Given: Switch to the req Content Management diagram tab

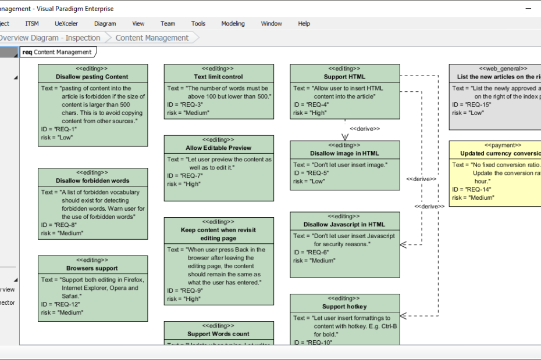Looking at the screenshot, I should pyautogui.click(x=57, y=52).
